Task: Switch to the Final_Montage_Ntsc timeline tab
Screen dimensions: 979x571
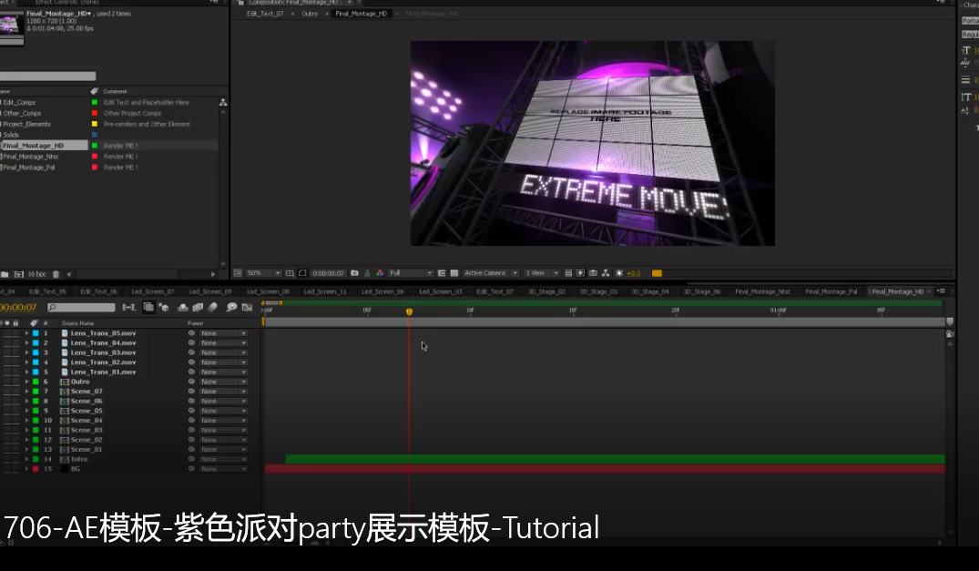Action: pyautogui.click(x=762, y=291)
